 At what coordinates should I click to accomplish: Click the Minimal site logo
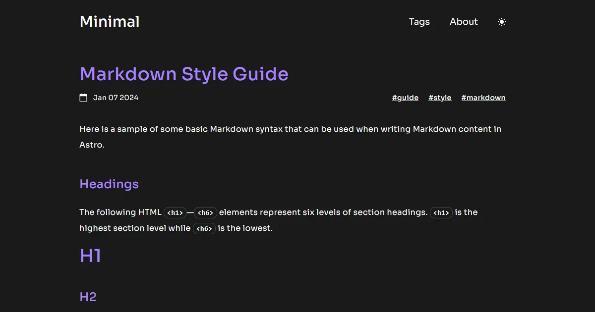tap(110, 22)
